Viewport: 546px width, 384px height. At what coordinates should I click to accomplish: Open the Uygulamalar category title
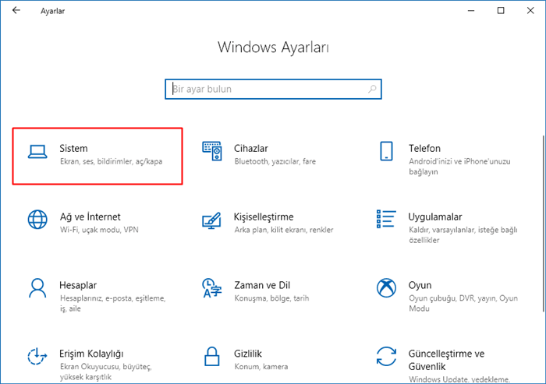(435, 217)
